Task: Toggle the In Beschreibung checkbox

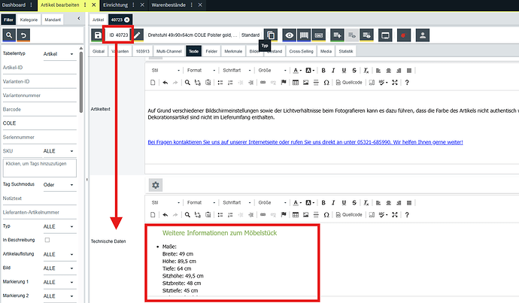Action: point(47,240)
